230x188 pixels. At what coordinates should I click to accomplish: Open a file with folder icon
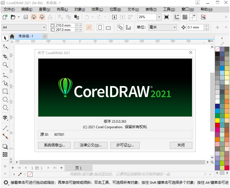tap(13, 17)
